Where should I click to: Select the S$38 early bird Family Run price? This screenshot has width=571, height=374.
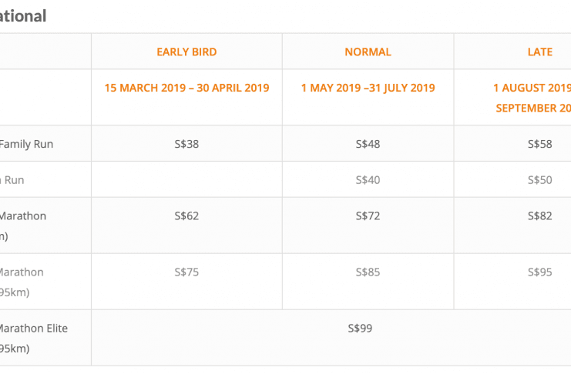tap(186, 144)
